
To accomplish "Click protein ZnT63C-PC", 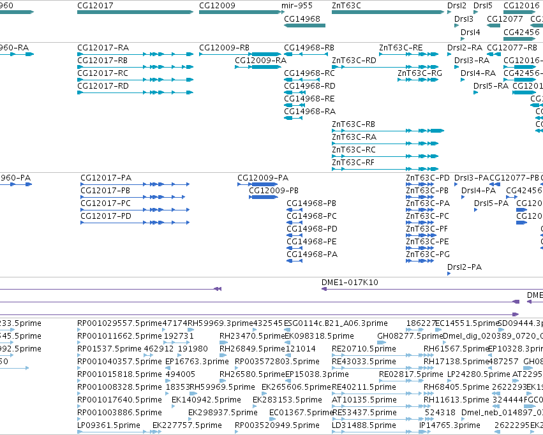I will [x=420, y=223].
